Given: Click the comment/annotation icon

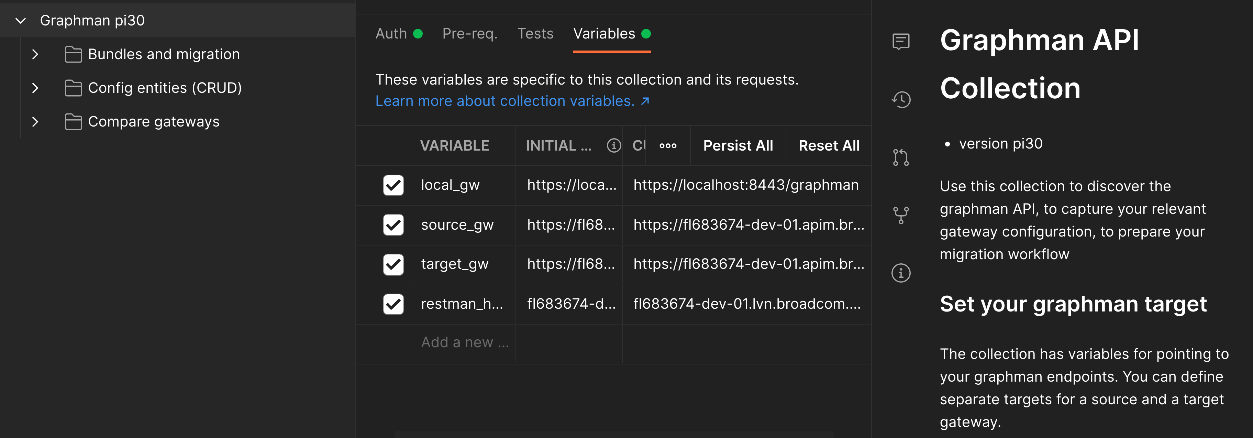Looking at the screenshot, I should coord(901,42).
